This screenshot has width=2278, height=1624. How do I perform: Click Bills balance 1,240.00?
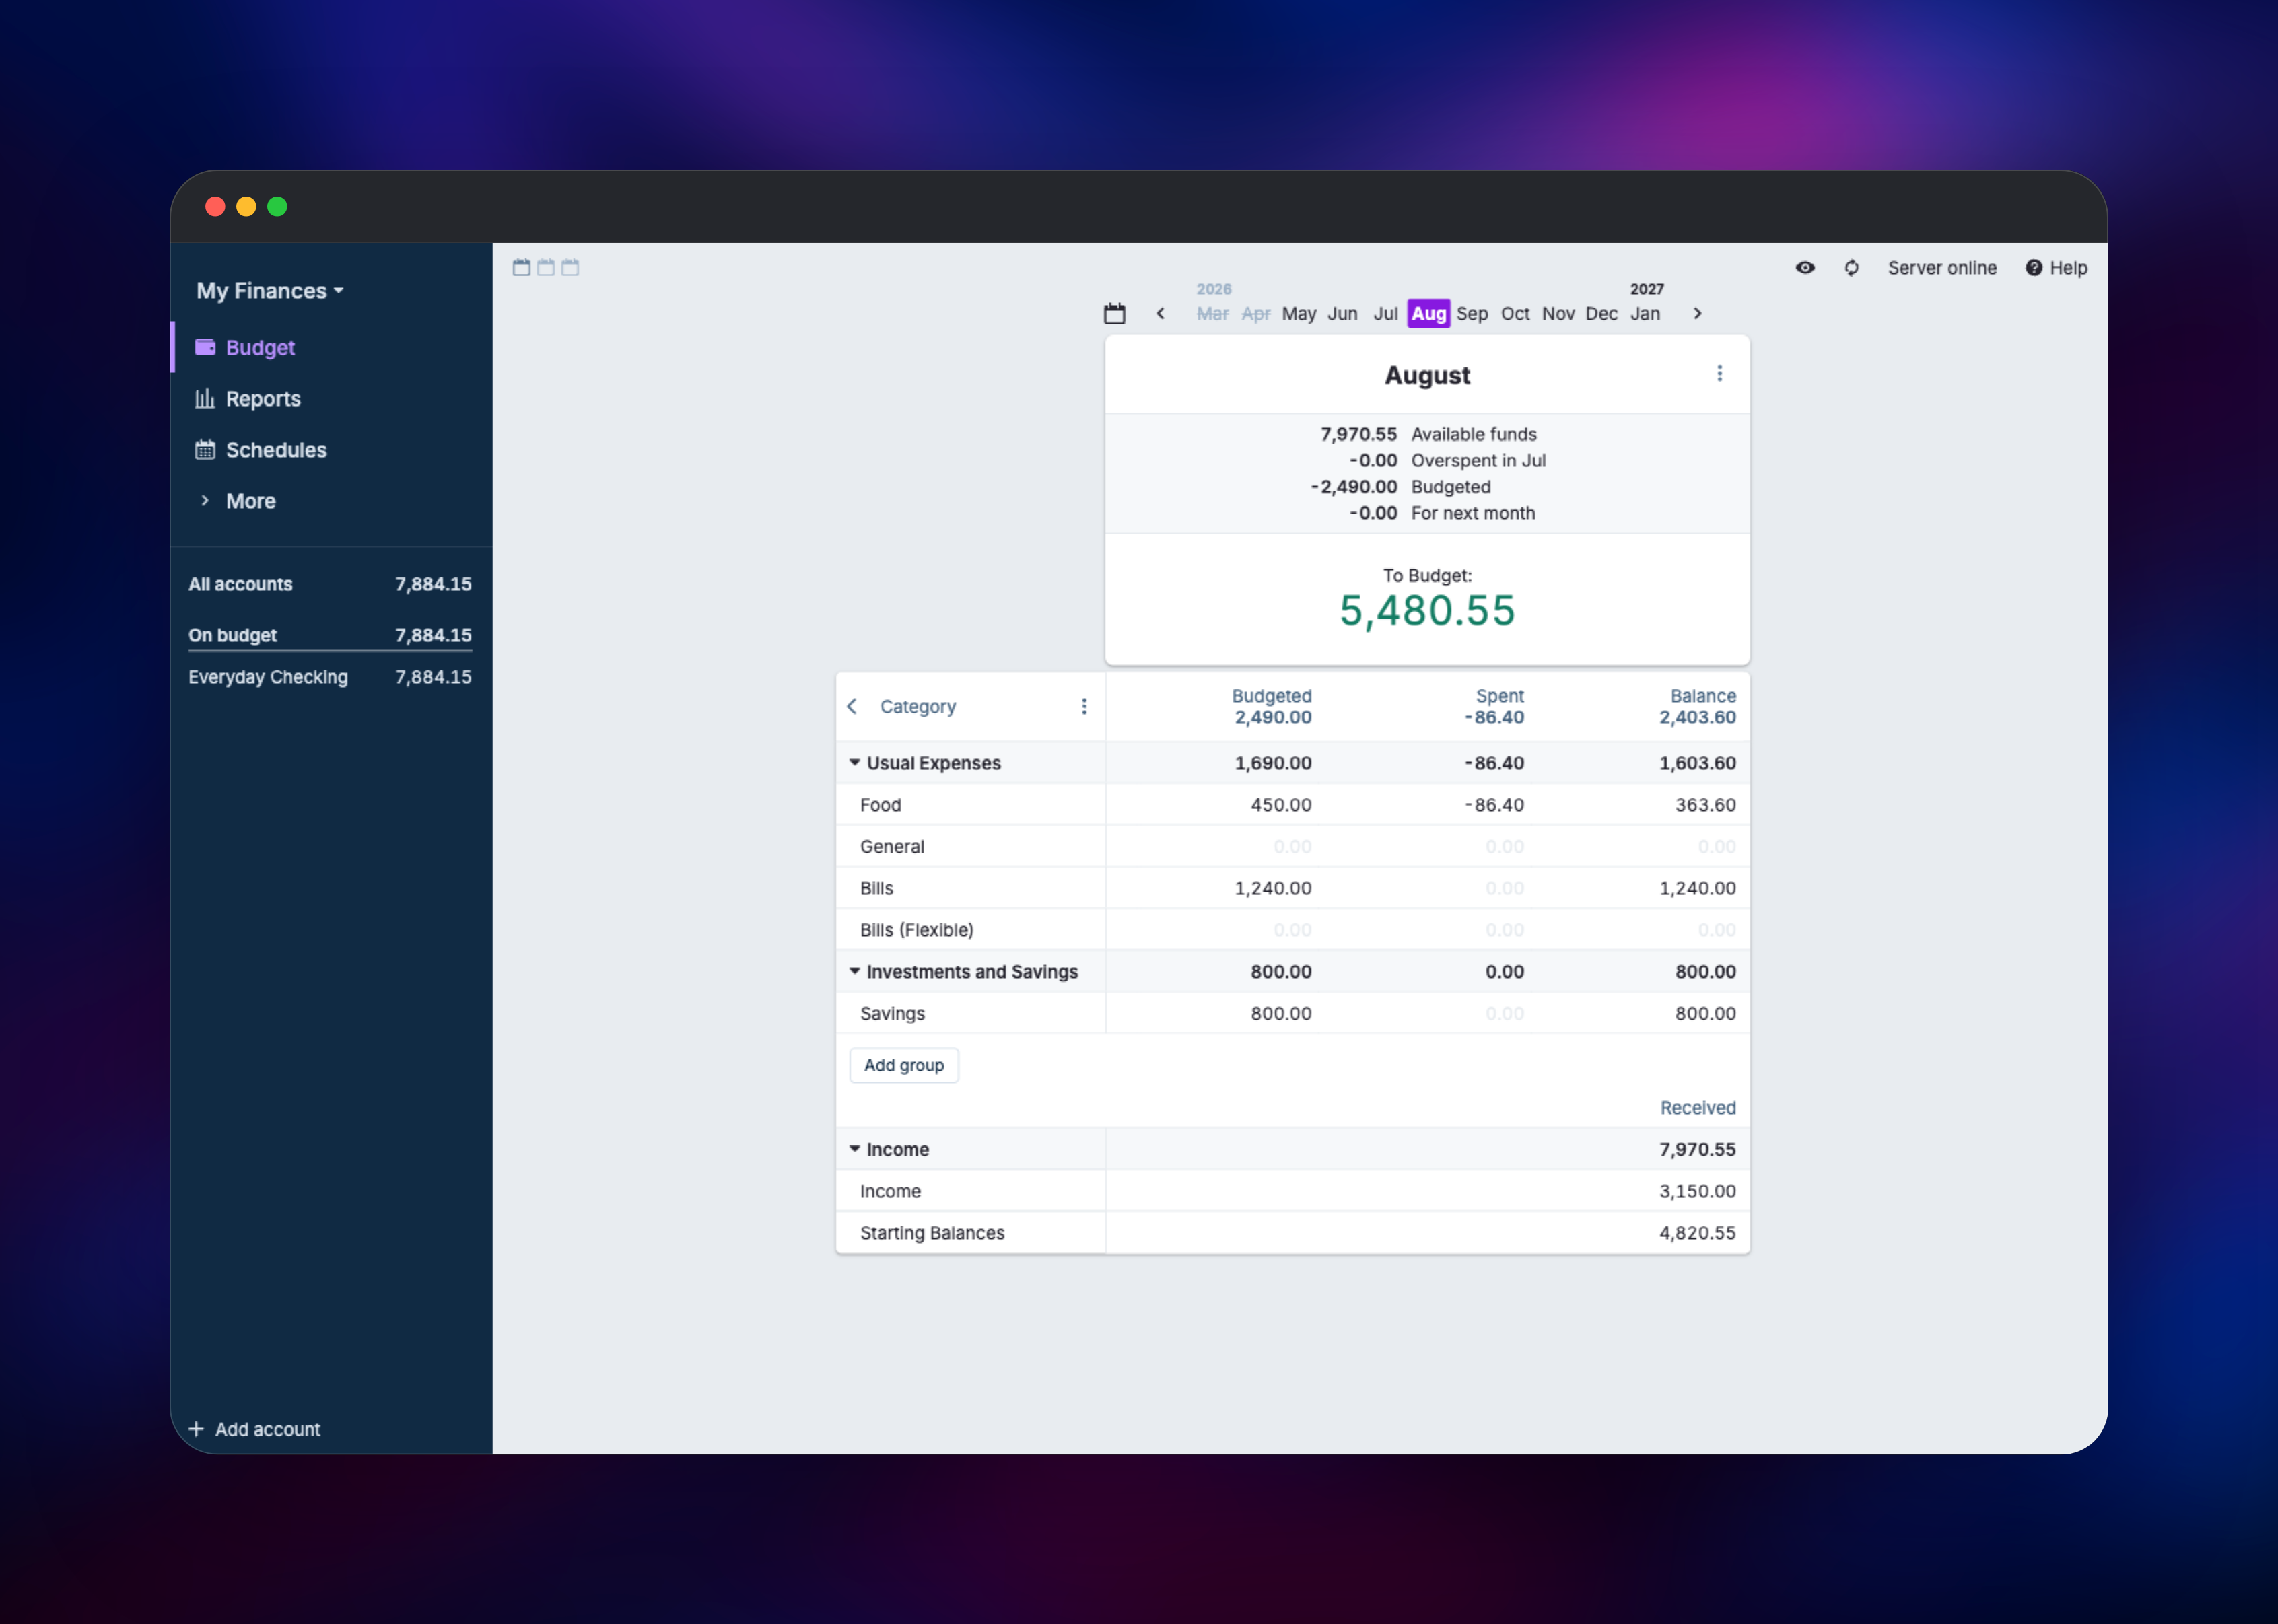(1697, 888)
